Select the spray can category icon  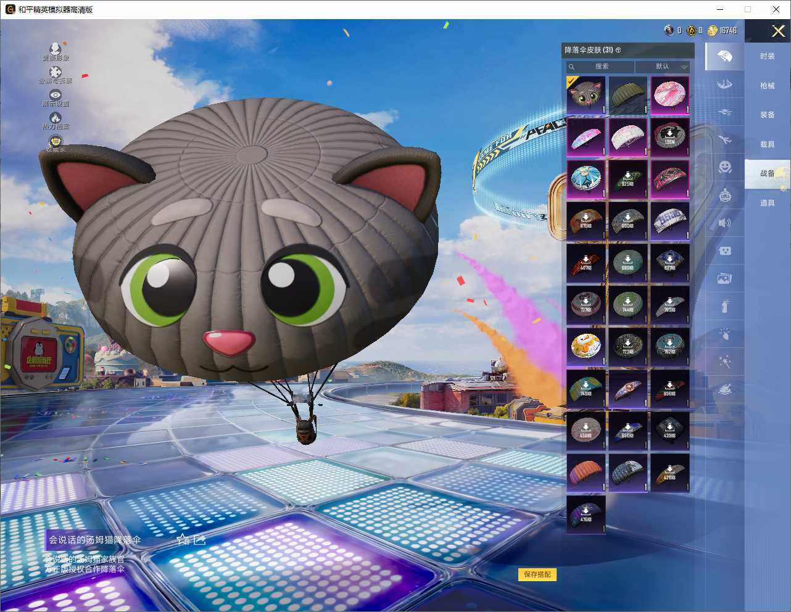[x=725, y=305]
